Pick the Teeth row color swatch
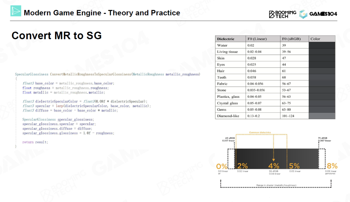Image resolution: width=350 pixels, height=202 pixels. pos(322,77)
